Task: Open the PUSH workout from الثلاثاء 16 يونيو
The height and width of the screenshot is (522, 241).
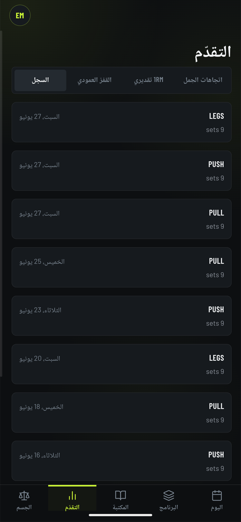Action: tap(122, 461)
